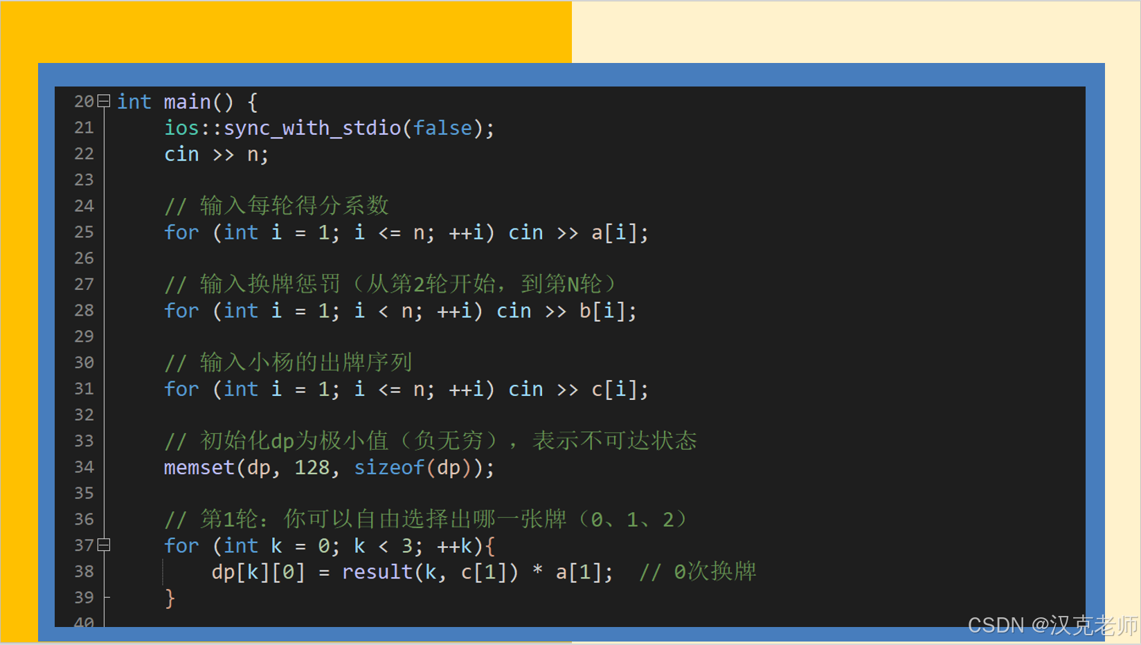Select line number 38 in the gutter
Viewport: 1141px width, 645px height.
coord(84,572)
